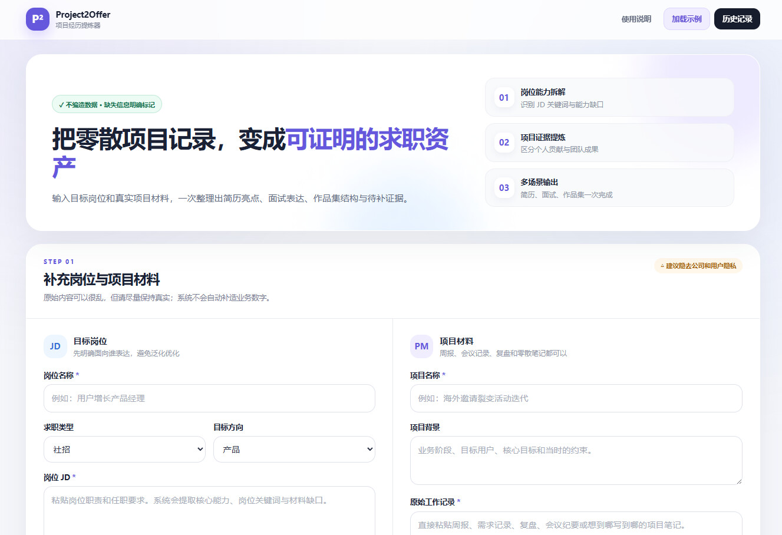This screenshot has width=782, height=535.
Task: Click the green checkmark badge 不编造数据
Action: [x=107, y=105]
